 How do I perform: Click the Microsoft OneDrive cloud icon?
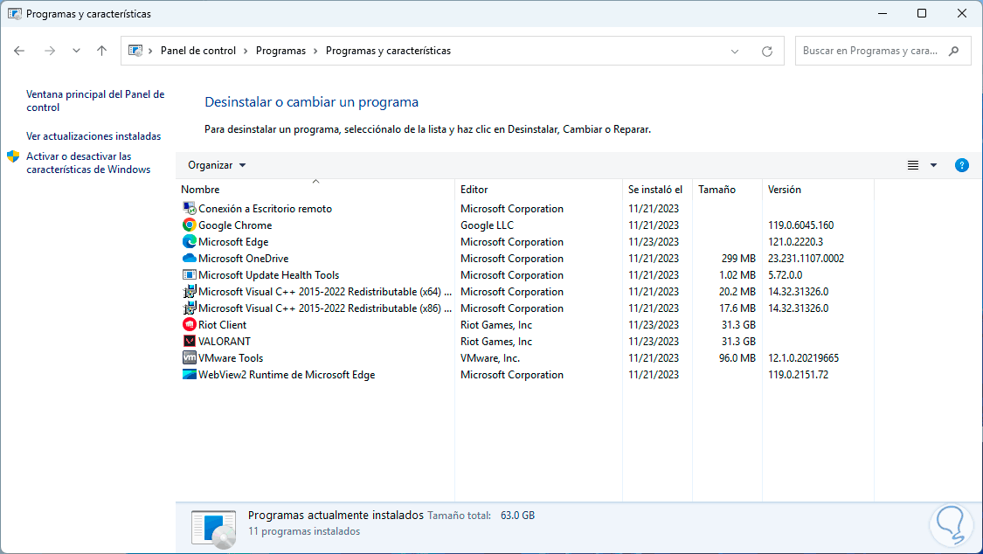tap(190, 258)
